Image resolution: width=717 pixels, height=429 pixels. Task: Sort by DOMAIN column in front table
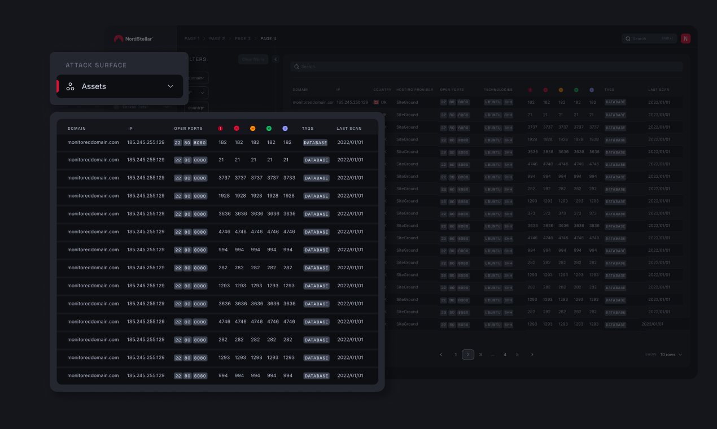[76, 128]
